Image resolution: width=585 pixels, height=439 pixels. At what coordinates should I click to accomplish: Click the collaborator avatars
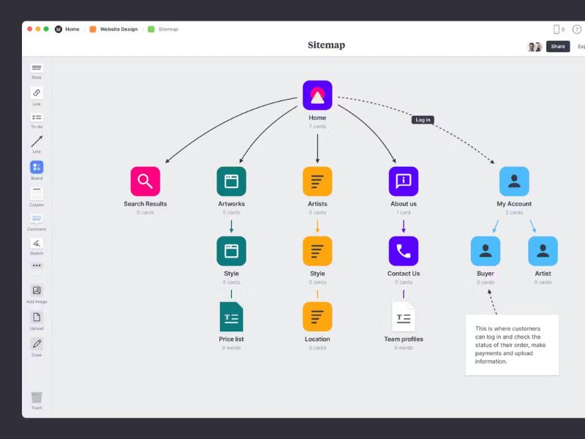tap(535, 47)
